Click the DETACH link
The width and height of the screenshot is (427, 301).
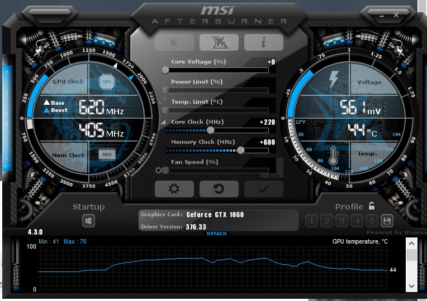217,234
